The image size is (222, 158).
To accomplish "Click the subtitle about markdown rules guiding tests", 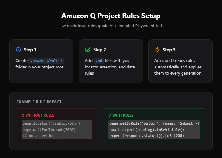I will click(x=111, y=26).
